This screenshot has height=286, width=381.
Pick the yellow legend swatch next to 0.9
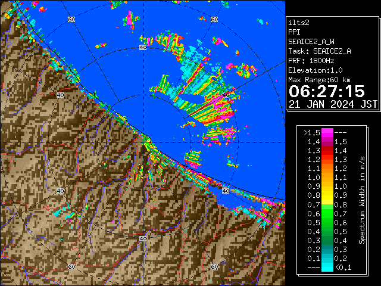pos(327,195)
